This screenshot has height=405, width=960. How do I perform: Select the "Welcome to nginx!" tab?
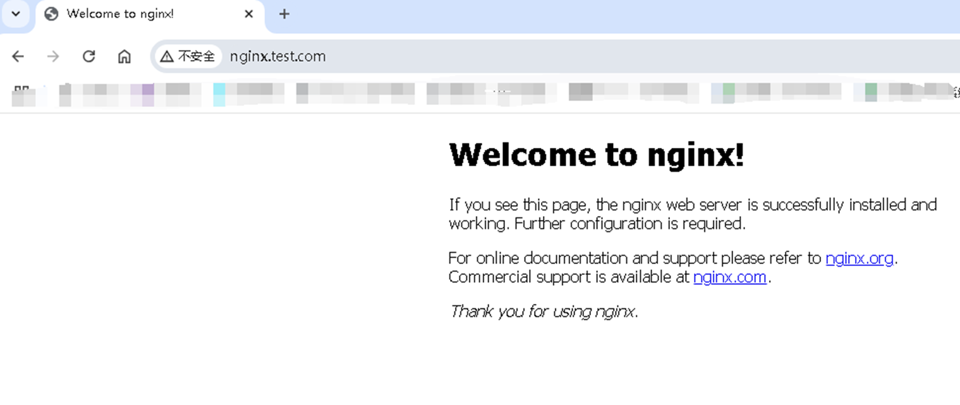(150, 15)
